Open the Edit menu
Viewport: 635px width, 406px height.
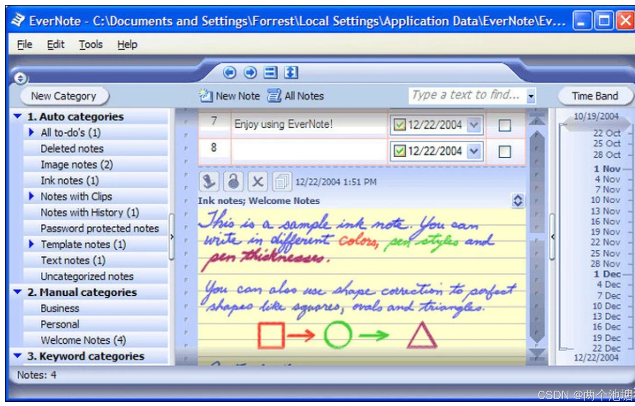(56, 45)
